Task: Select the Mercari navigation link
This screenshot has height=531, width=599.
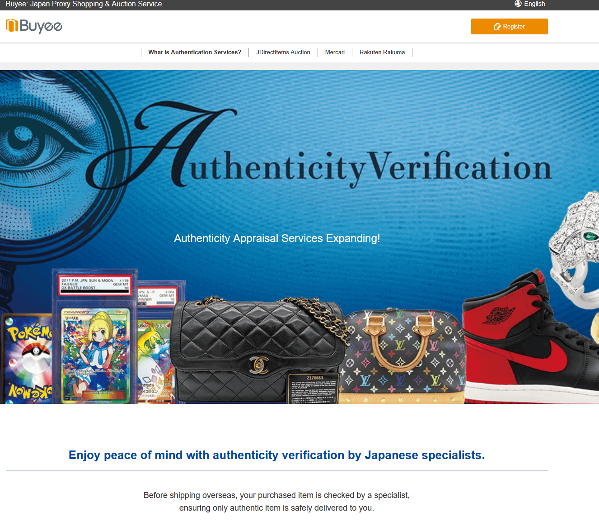Action: pos(335,52)
